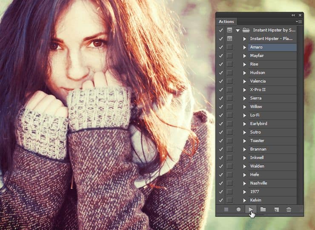
Task: Disable the Mayfair action checkmark
Action: pos(220,56)
